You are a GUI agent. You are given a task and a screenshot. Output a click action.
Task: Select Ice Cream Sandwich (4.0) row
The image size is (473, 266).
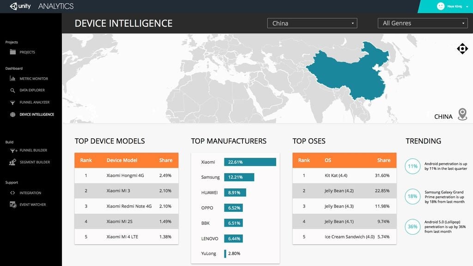pyautogui.click(x=345, y=237)
